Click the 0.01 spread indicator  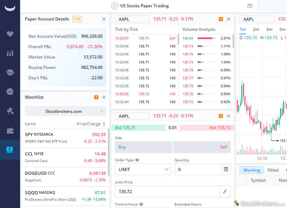click(173, 128)
